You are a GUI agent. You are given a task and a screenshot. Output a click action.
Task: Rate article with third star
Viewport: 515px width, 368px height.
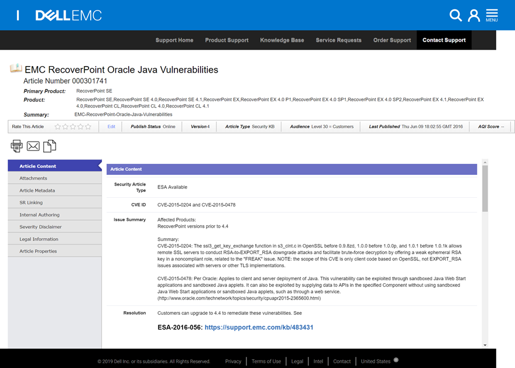(x=73, y=127)
